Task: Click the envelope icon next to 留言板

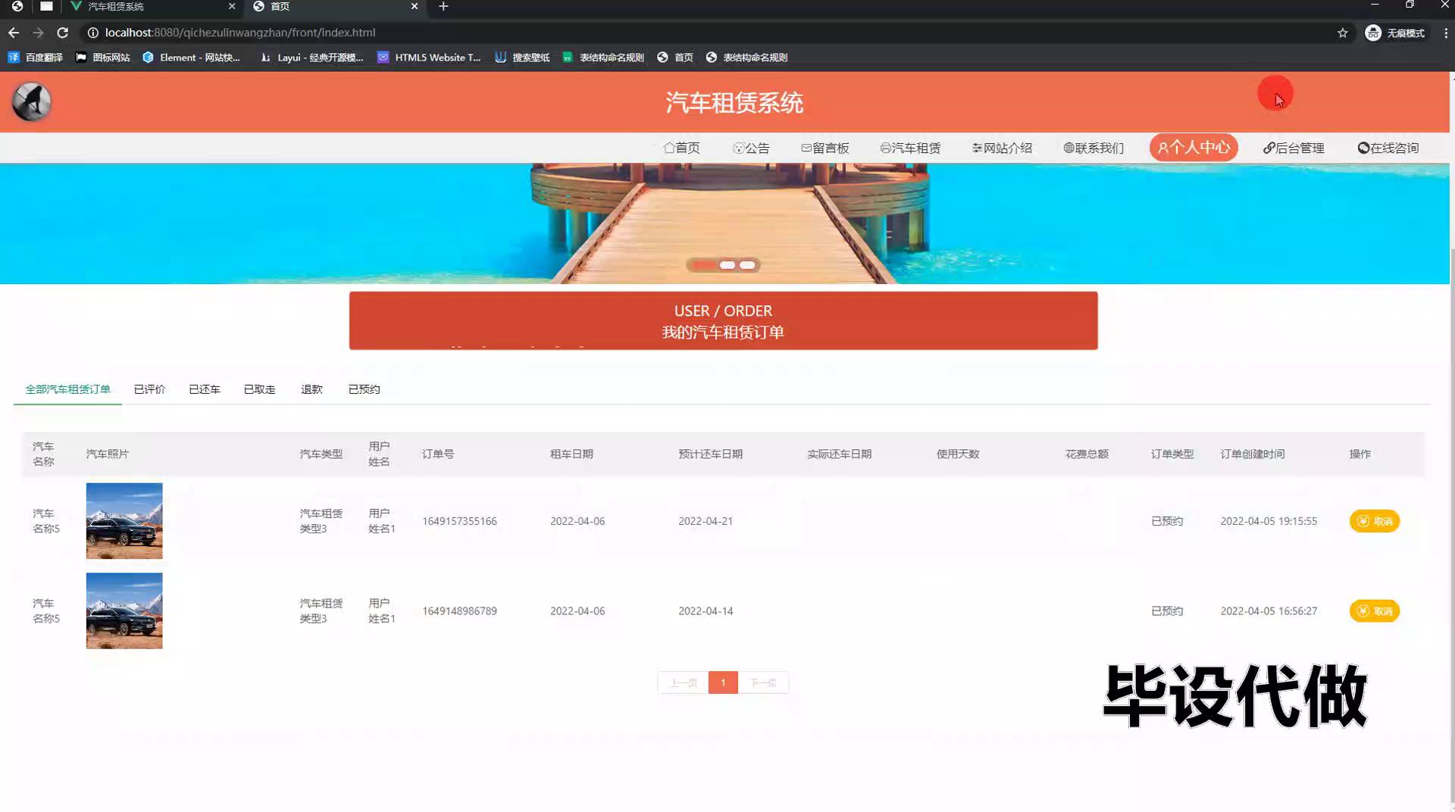Action: coord(806,148)
